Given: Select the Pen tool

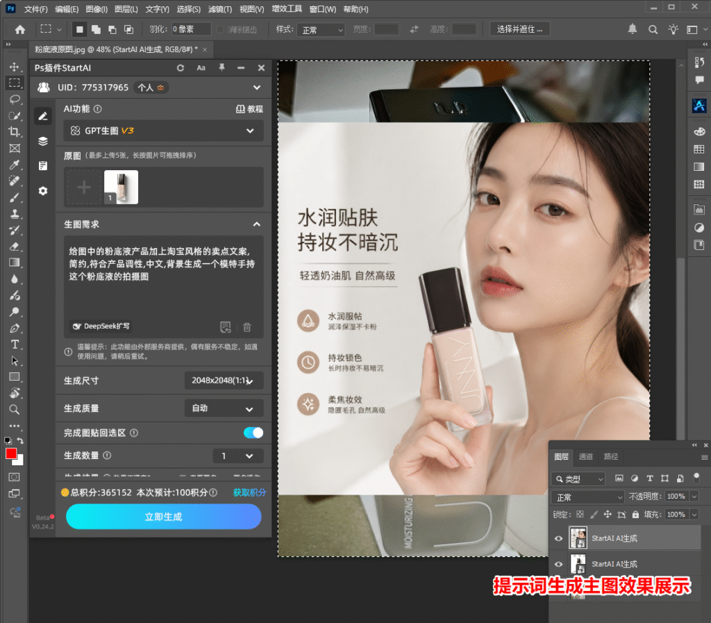Looking at the screenshot, I should (15, 328).
